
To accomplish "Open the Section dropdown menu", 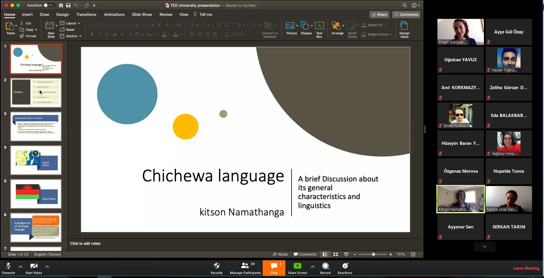I will point(71,36).
